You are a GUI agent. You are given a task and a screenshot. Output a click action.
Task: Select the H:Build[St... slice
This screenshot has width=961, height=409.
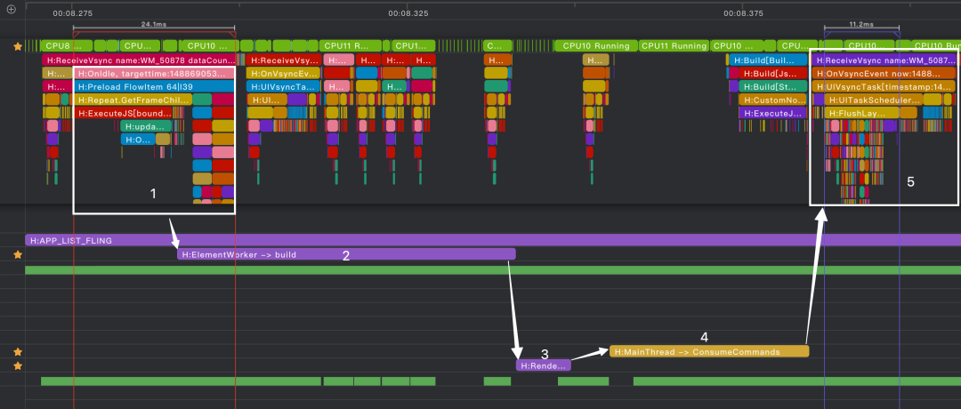[773, 86]
